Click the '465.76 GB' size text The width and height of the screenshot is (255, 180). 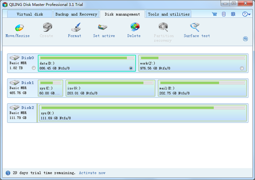tap(18, 93)
